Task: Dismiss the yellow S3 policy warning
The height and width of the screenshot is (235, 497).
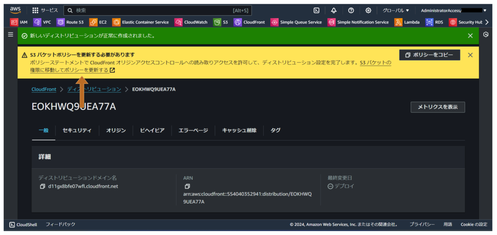Action: (470, 55)
